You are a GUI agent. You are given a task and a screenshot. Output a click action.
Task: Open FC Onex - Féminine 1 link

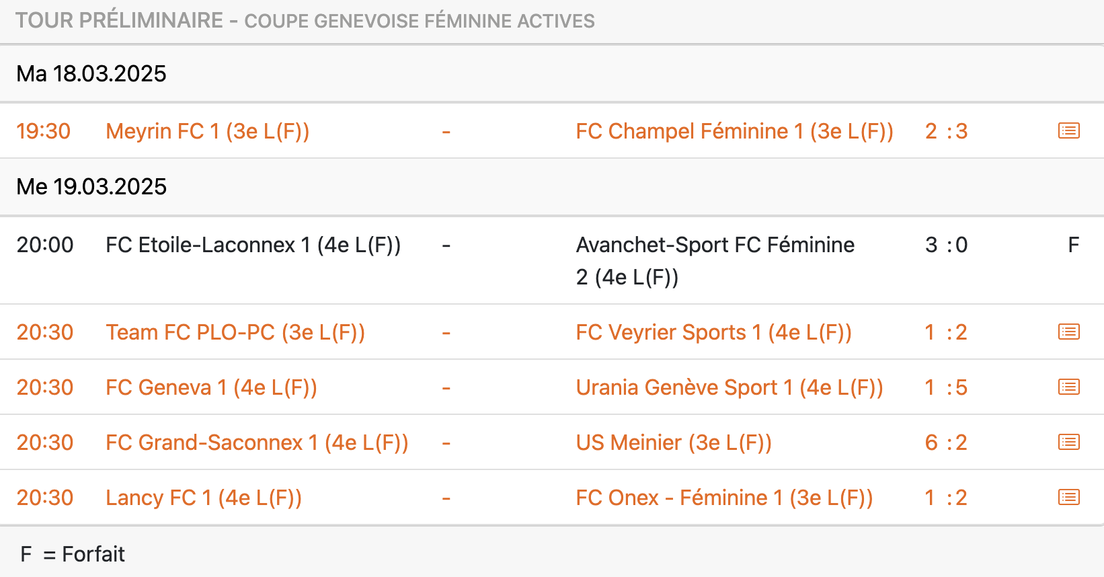pos(724,498)
